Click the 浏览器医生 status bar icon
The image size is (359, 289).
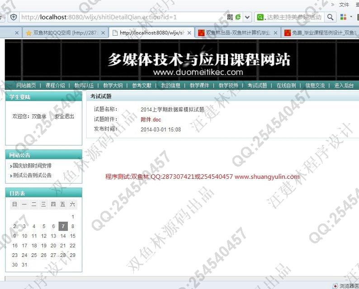[x=335, y=286]
